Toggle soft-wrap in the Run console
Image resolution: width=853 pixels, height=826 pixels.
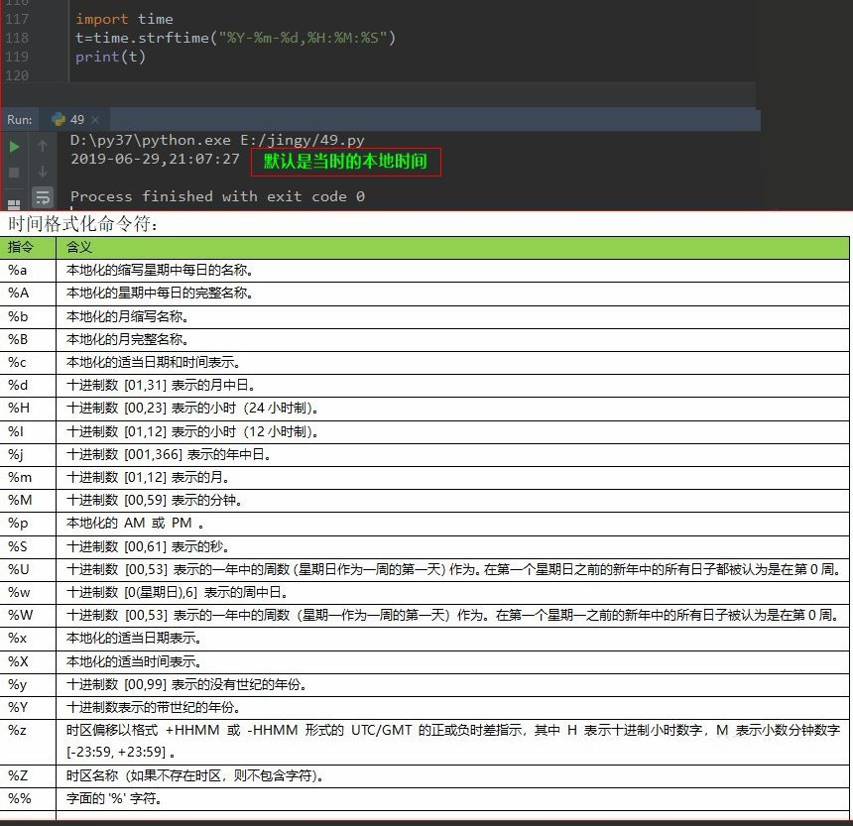43,196
